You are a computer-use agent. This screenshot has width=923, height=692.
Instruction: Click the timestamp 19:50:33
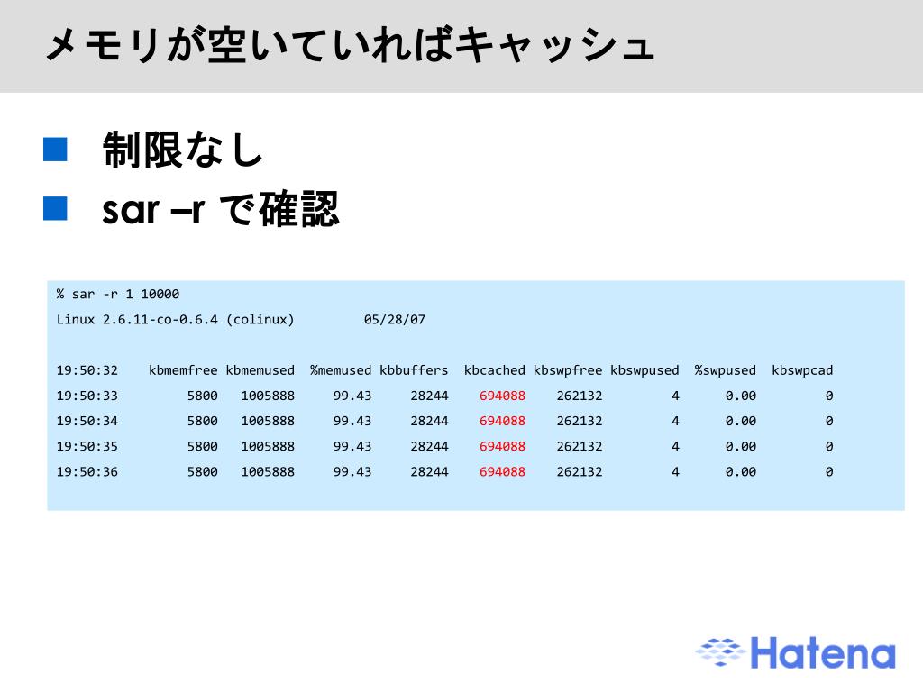(x=87, y=396)
